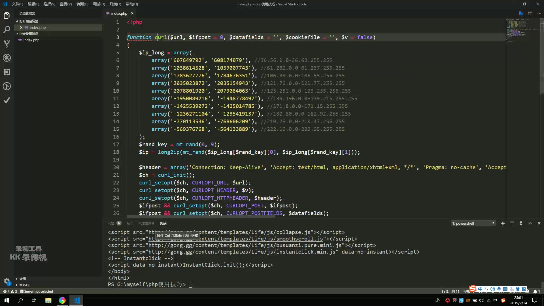
Task: Close the terminal panel
Action: (539, 223)
